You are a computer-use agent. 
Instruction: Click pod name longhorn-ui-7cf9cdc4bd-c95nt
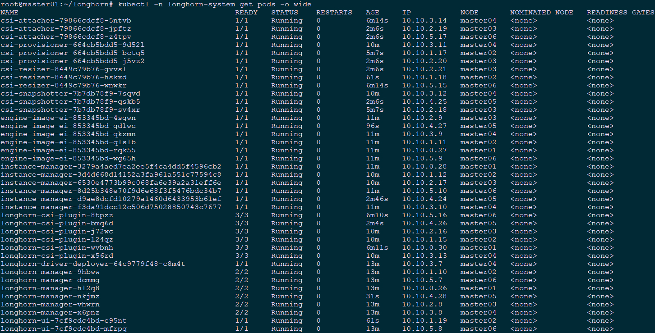click(64, 321)
